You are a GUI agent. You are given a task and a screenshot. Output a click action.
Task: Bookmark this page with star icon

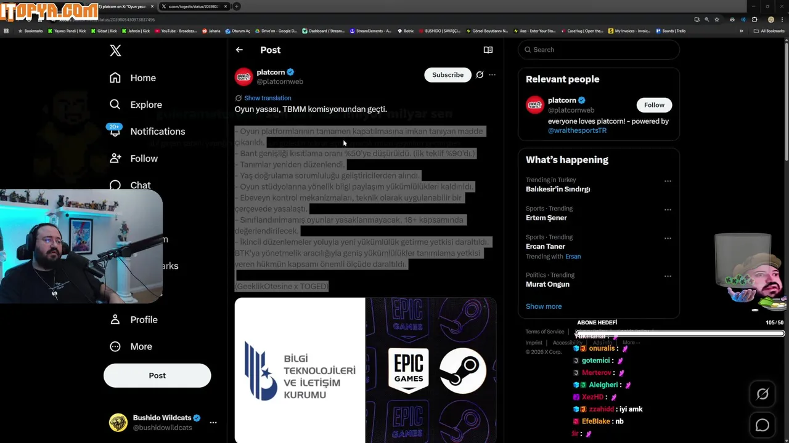[717, 20]
